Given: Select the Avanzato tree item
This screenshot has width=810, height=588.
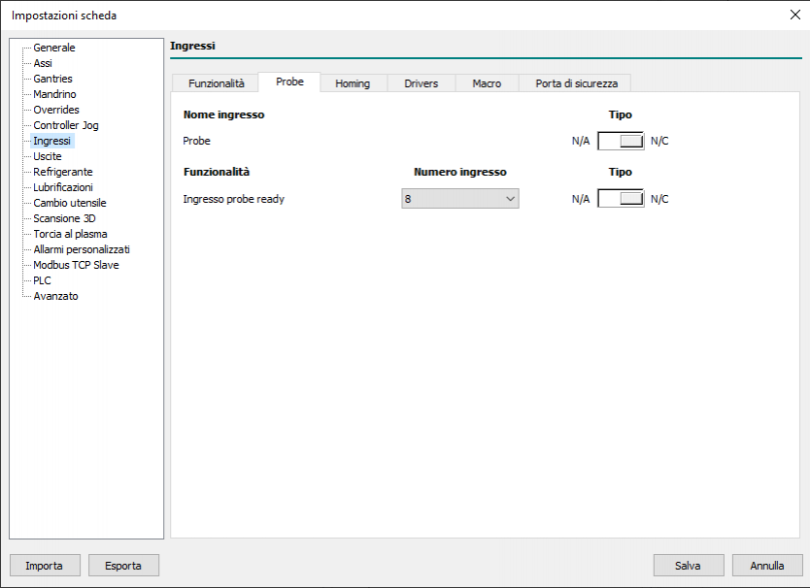Looking at the screenshot, I should click(x=55, y=296).
